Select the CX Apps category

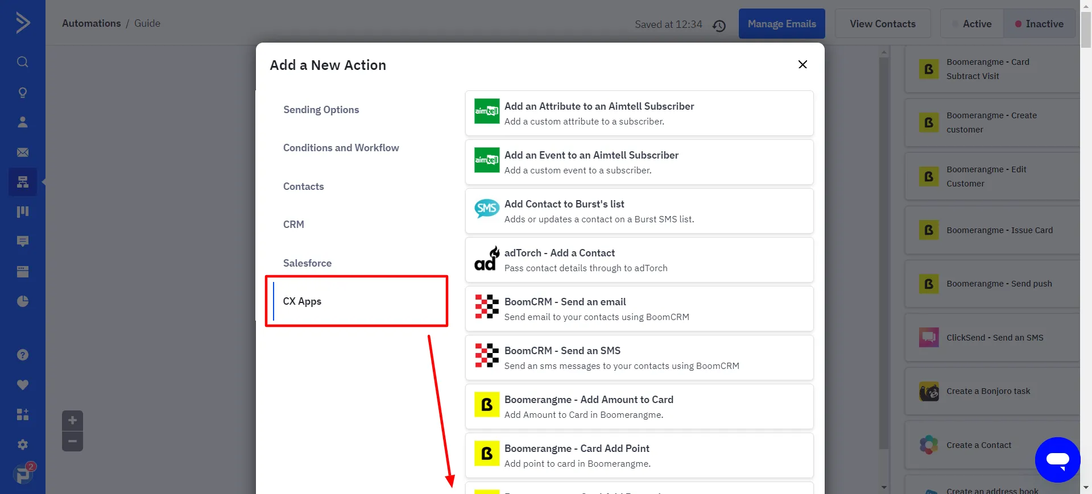pyautogui.click(x=357, y=301)
